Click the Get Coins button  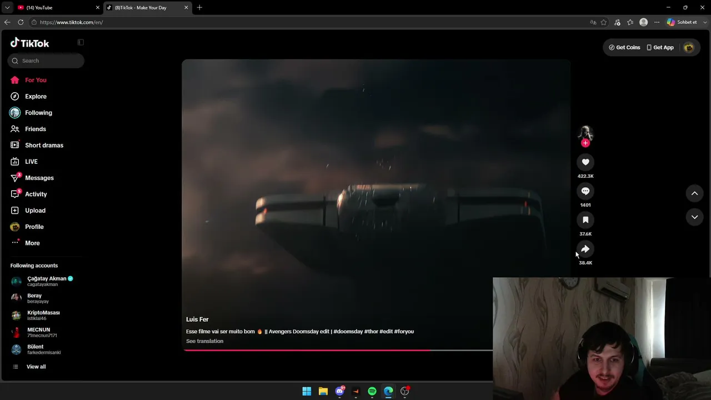coord(624,47)
